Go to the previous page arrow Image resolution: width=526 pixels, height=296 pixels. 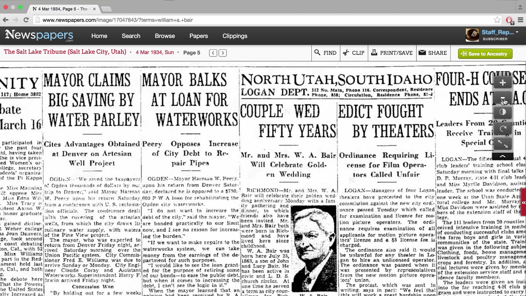[x=213, y=53]
